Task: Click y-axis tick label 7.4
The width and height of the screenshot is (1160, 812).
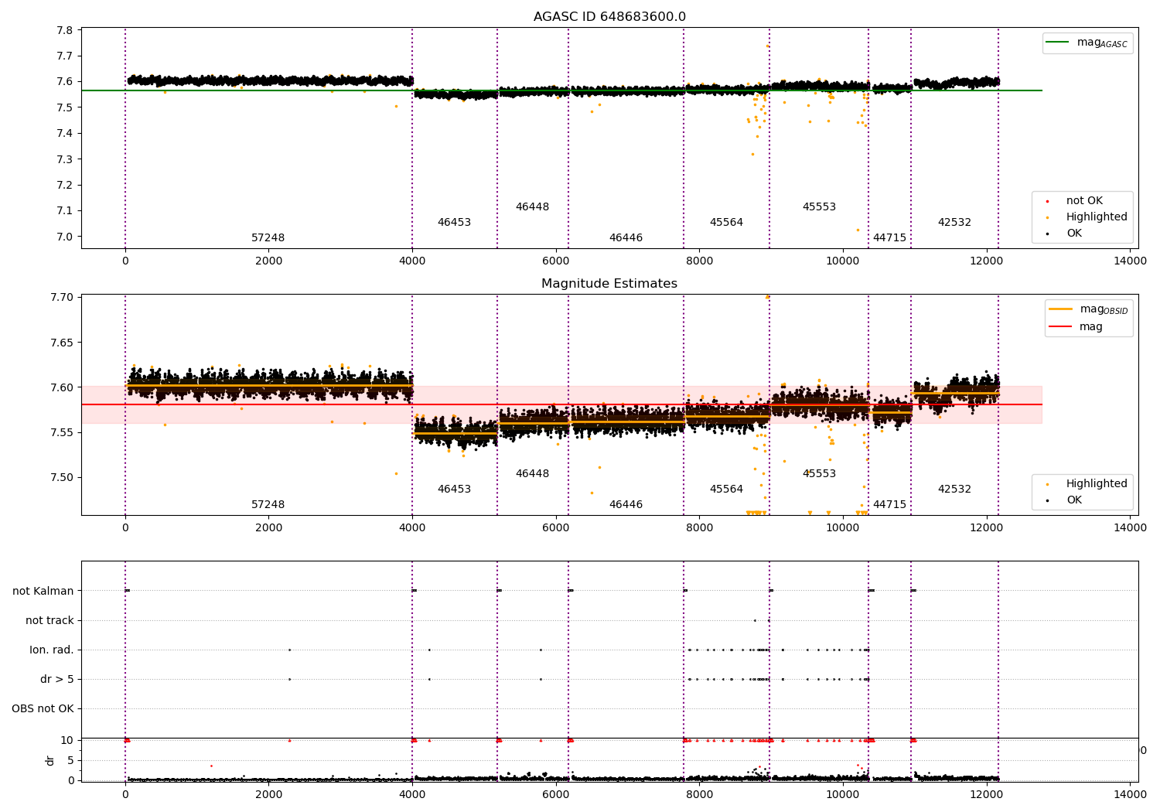Action: click(65, 134)
